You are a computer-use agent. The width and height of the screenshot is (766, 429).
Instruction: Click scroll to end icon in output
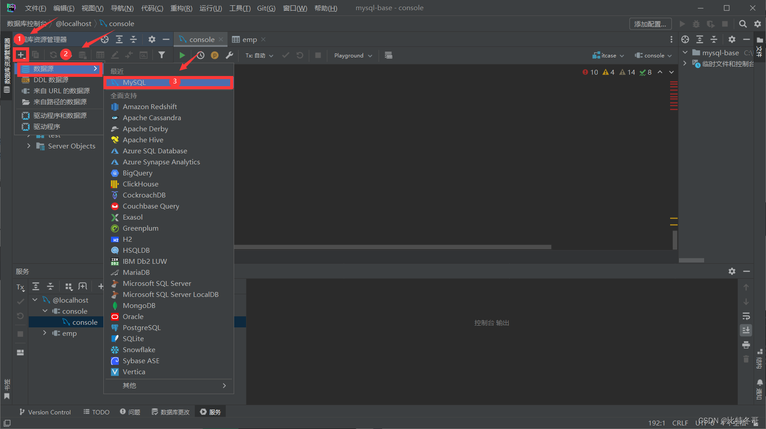pos(746,330)
